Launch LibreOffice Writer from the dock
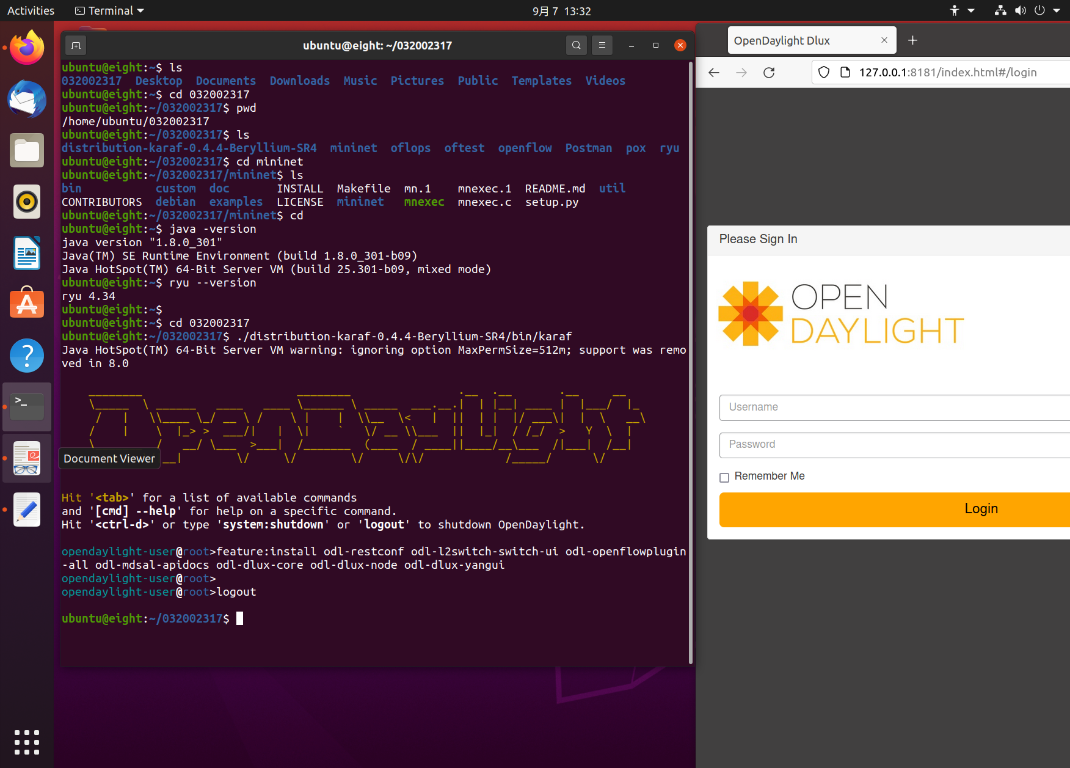Image resolution: width=1070 pixels, height=768 pixels. click(27, 253)
